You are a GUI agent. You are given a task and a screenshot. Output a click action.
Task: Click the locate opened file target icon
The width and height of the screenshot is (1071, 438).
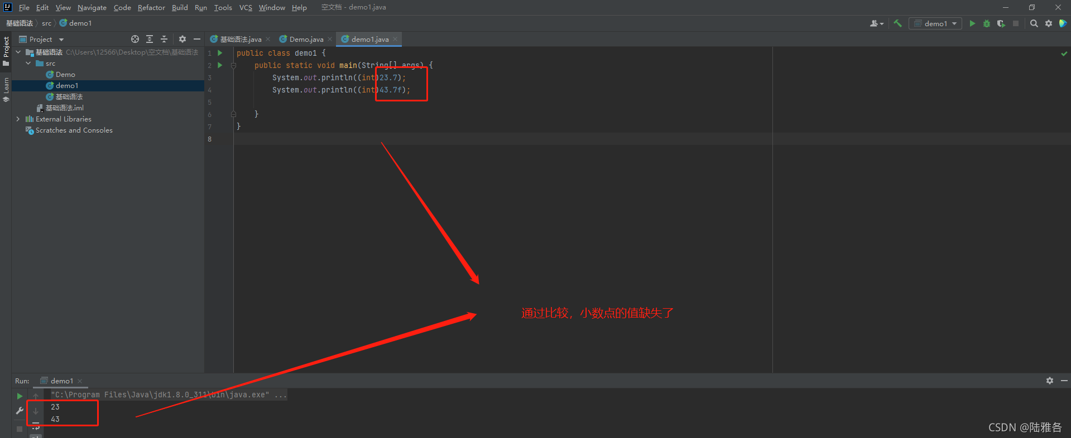click(x=135, y=39)
